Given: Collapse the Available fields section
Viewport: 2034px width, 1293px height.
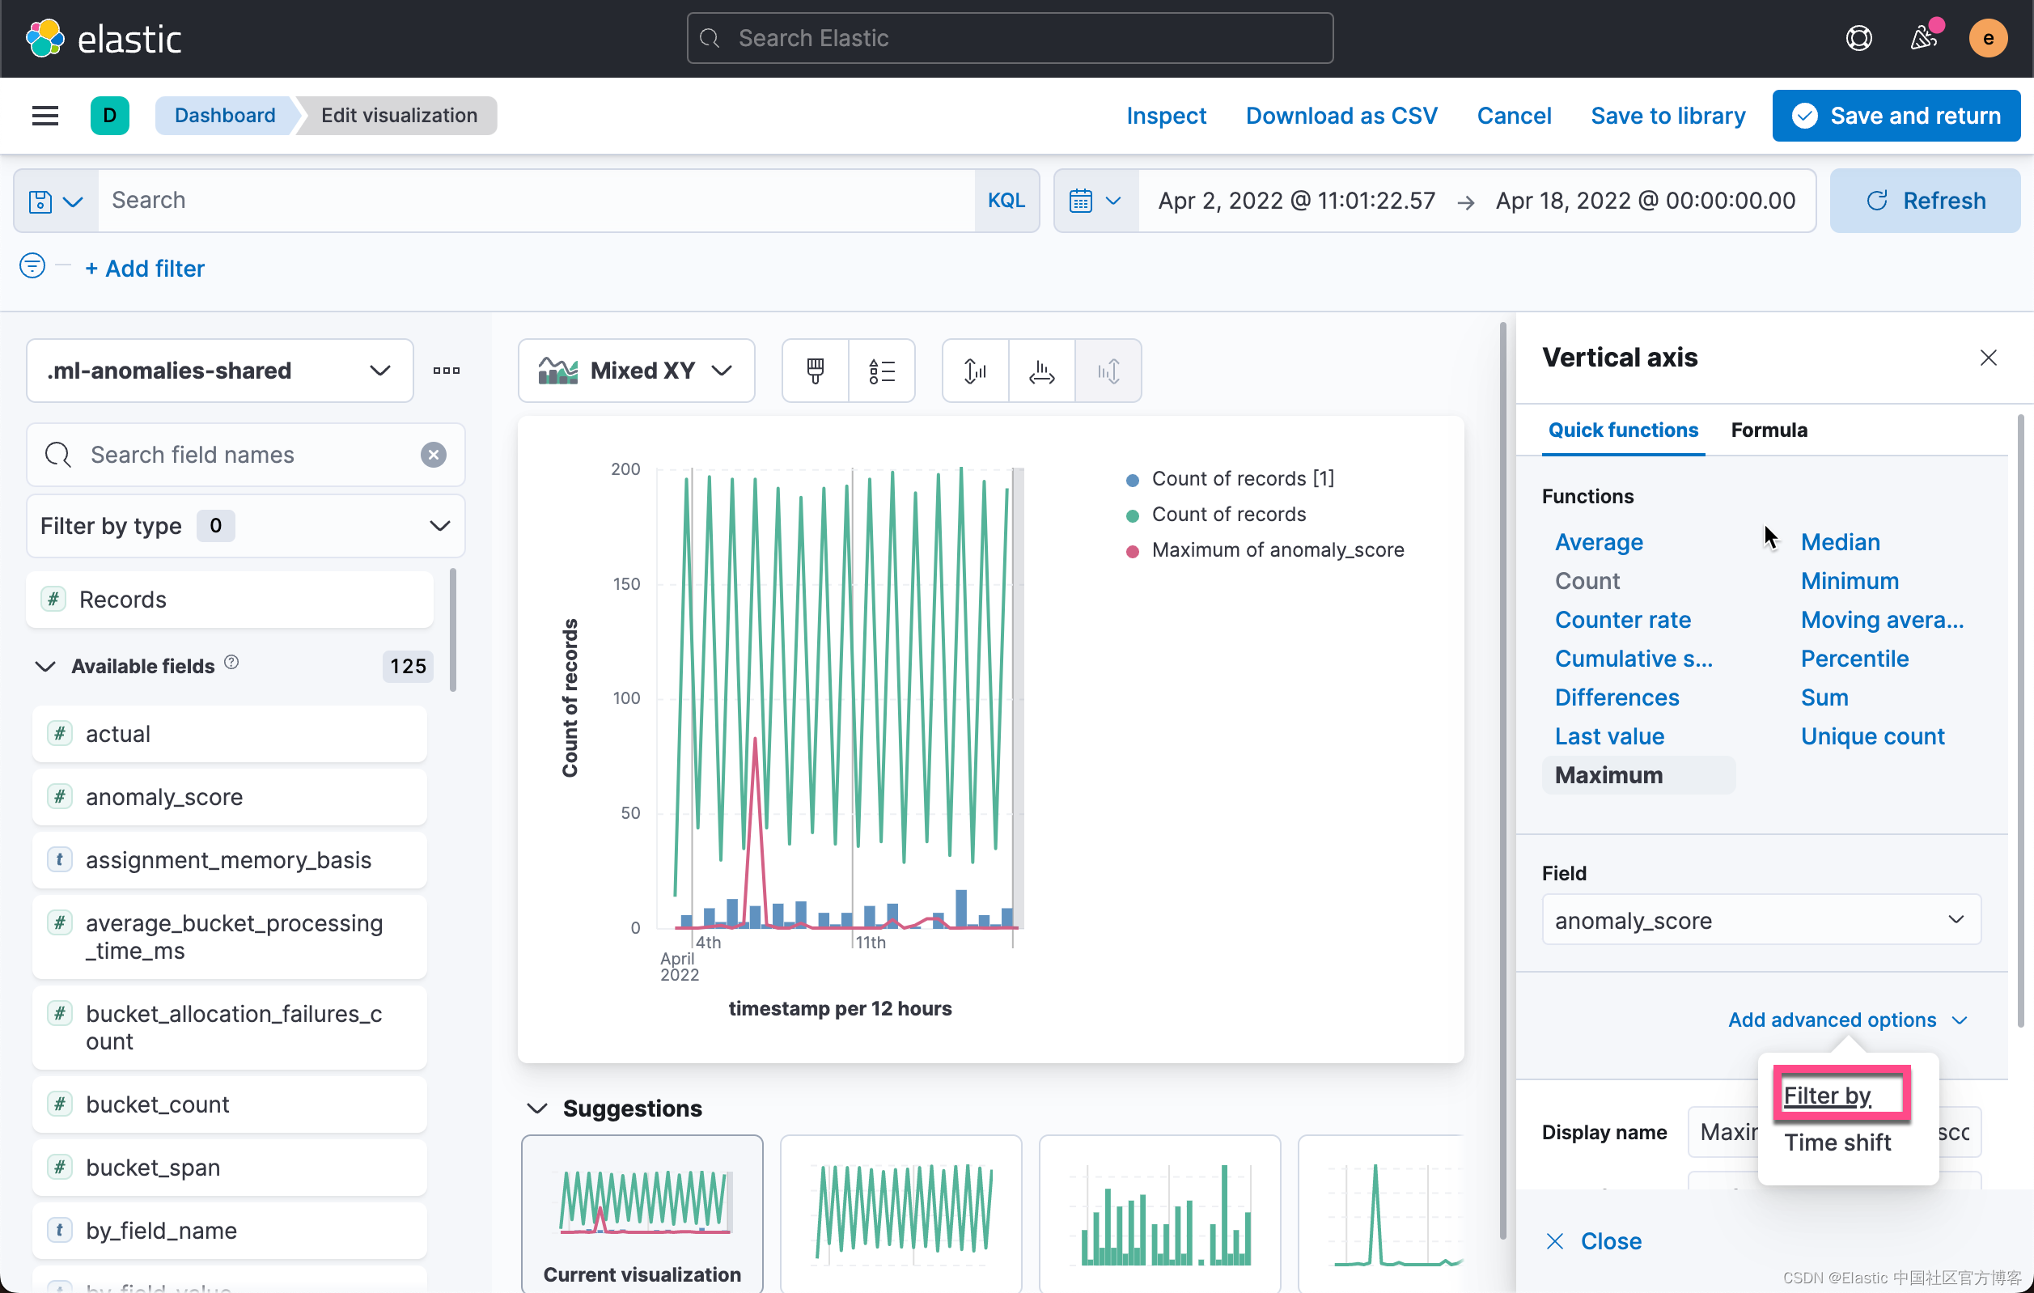Looking at the screenshot, I should 45,665.
